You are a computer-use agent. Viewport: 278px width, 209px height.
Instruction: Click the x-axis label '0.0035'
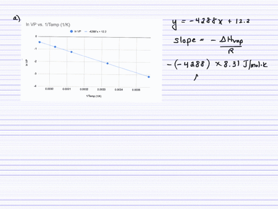pos(136,90)
